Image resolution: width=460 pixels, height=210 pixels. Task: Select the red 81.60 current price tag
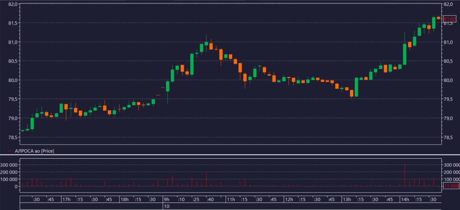click(x=450, y=19)
